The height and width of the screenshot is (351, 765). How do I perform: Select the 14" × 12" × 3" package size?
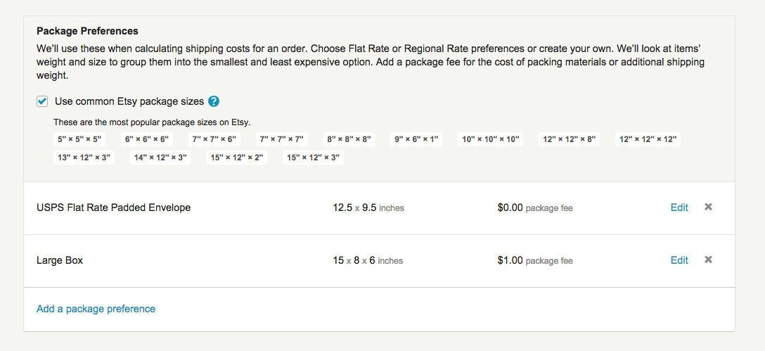160,158
